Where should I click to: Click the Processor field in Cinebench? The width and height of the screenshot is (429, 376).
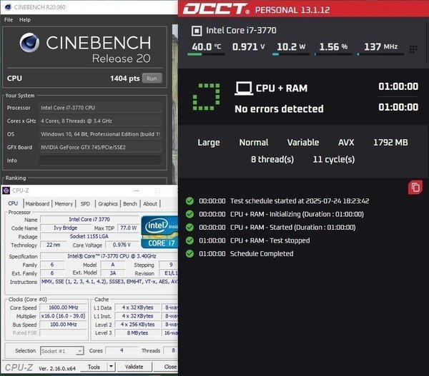[100, 108]
